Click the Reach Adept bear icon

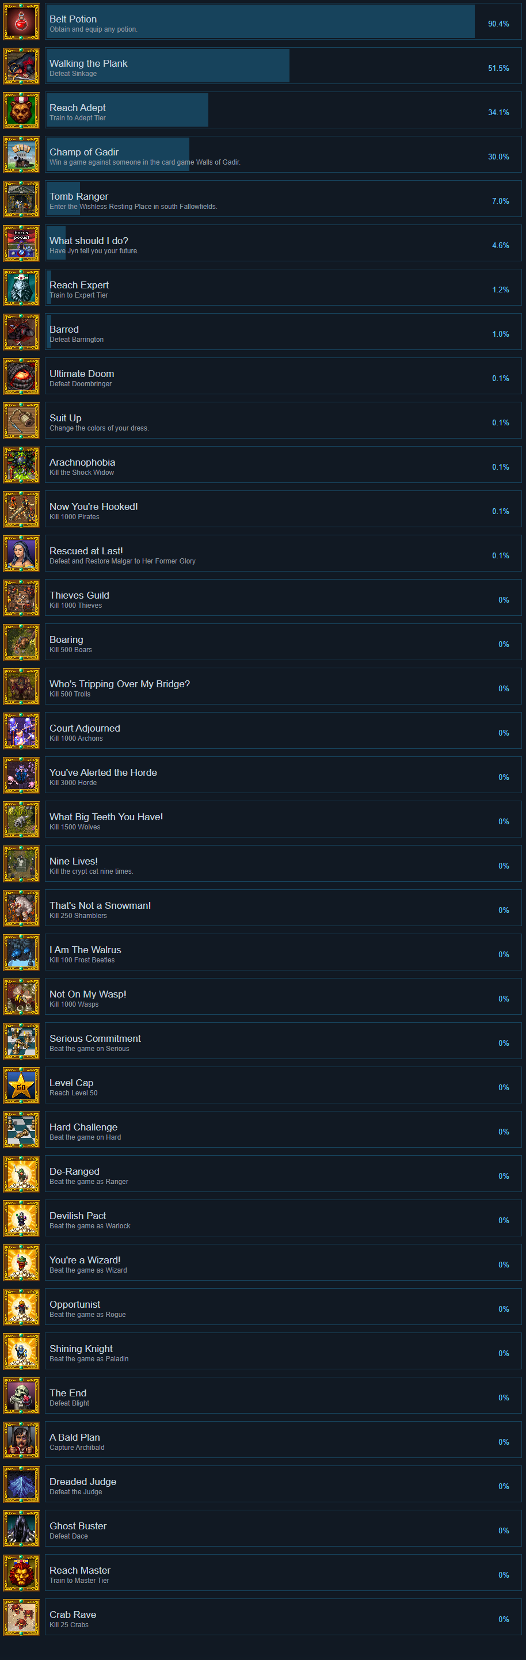[x=21, y=110]
